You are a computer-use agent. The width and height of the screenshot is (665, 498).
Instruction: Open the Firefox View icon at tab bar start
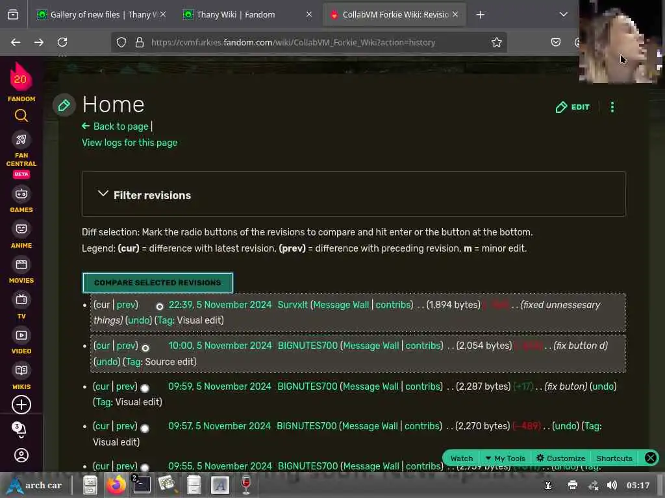pos(13,15)
